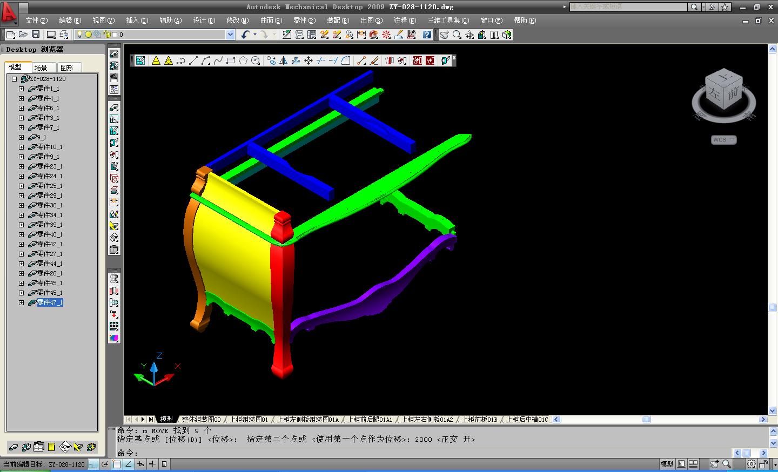Switch to the 场景 browser tab
778x472 pixels.
coord(41,68)
